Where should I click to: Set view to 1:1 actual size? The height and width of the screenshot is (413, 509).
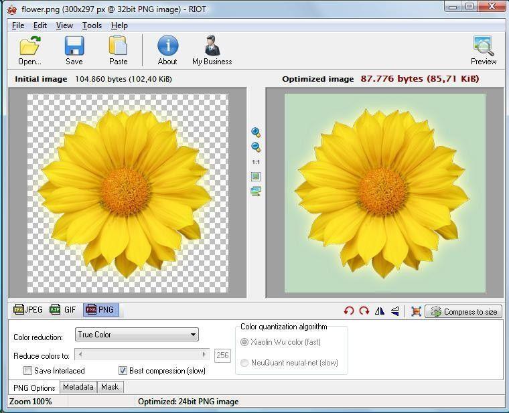(x=256, y=162)
